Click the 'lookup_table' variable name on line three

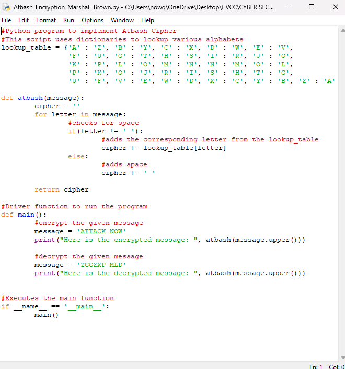coord(26,48)
